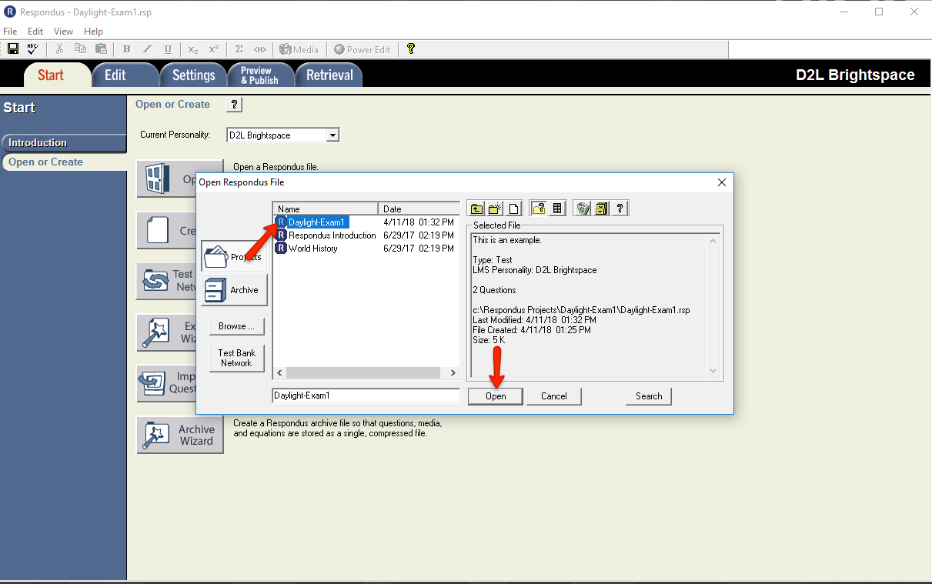Click the file list scroll left arrow
The height and width of the screenshot is (584, 932).
click(279, 372)
